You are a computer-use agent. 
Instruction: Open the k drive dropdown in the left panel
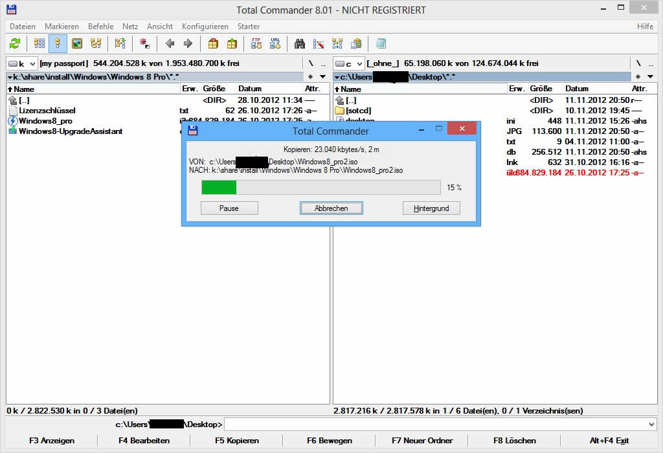[22, 64]
